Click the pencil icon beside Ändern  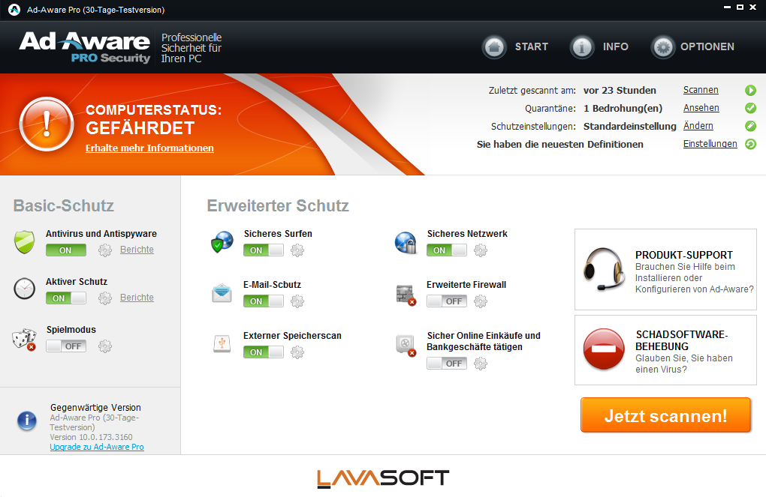coord(750,126)
